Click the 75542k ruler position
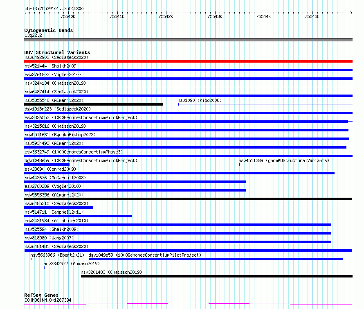 [166, 16]
